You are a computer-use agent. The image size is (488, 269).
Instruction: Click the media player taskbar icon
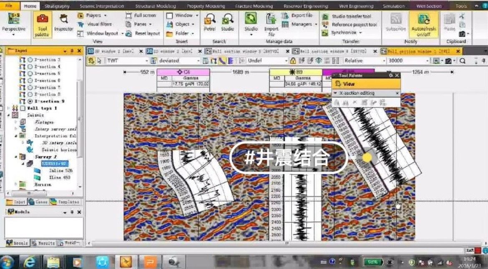point(77,262)
